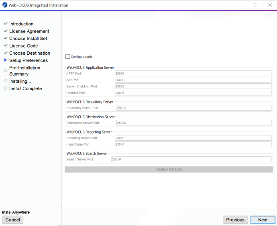Click the Pre-Installation Summary step circle
This screenshot has width=277, height=226.
(6, 70)
